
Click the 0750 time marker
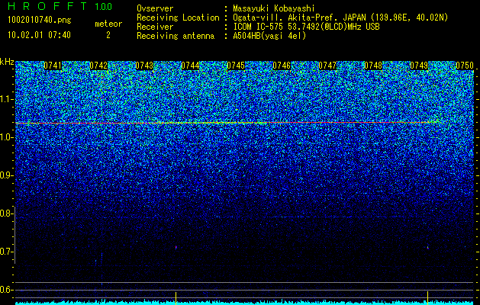tap(465, 66)
